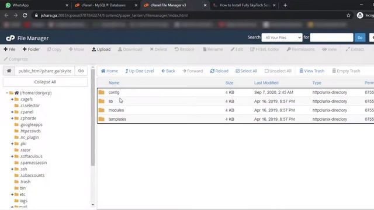Viewport: 374px width, 210px height.
Task: Click the Download toolbar button
Action: [130, 49]
